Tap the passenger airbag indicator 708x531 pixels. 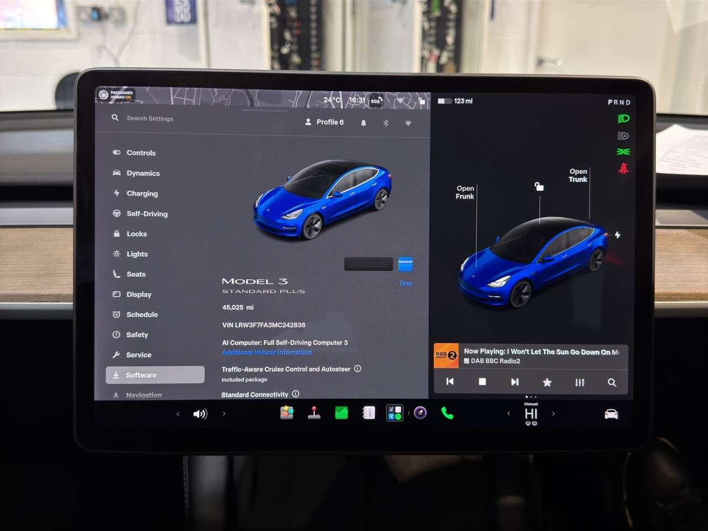click(116, 95)
